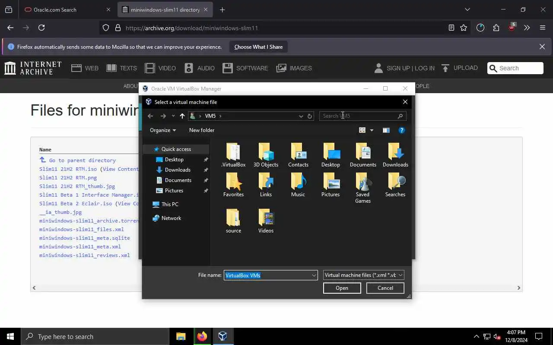Open the VIDEO section

tap(160, 68)
